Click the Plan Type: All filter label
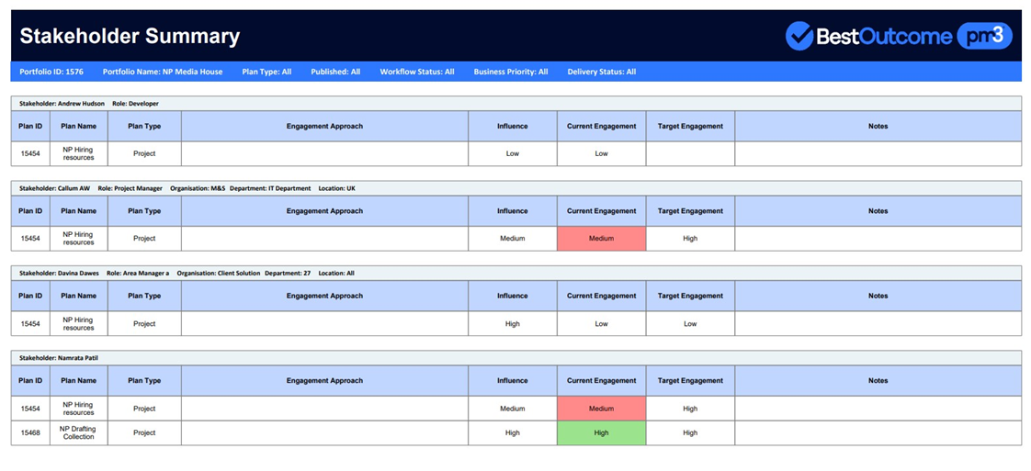 tap(267, 72)
